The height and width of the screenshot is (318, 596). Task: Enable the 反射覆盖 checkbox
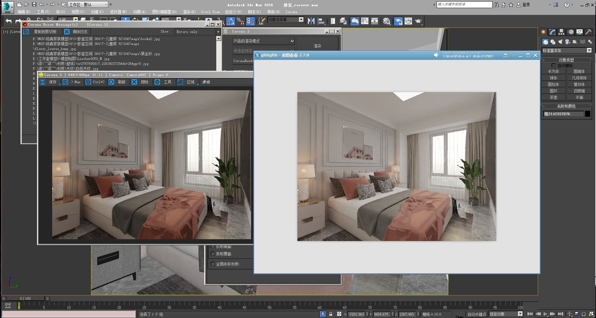213,247
